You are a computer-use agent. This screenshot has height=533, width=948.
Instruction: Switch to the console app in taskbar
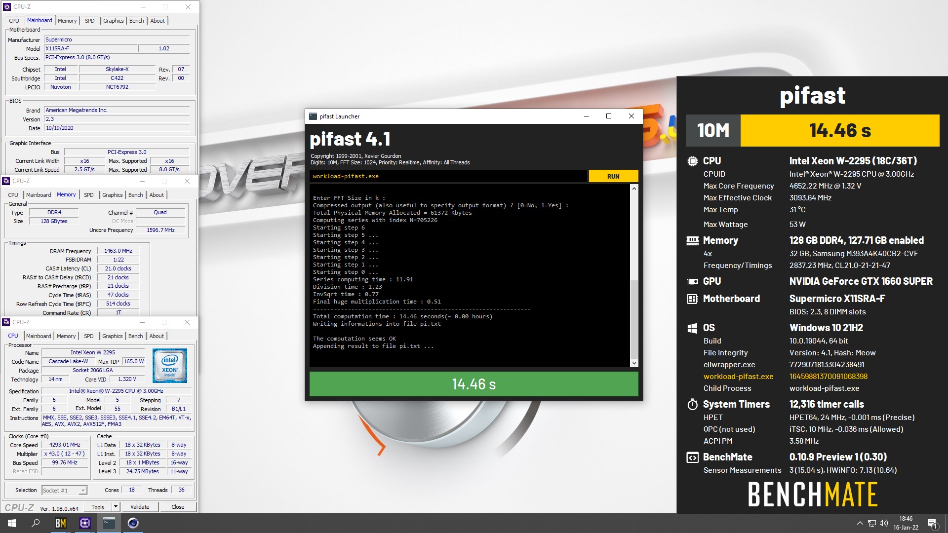tap(109, 523)
